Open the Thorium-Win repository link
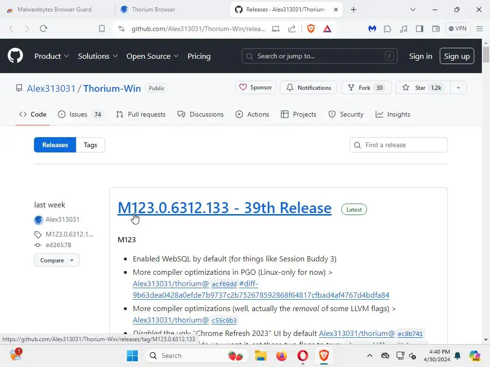490x367 pixels. pyautogui.click(x=112, y=88)
